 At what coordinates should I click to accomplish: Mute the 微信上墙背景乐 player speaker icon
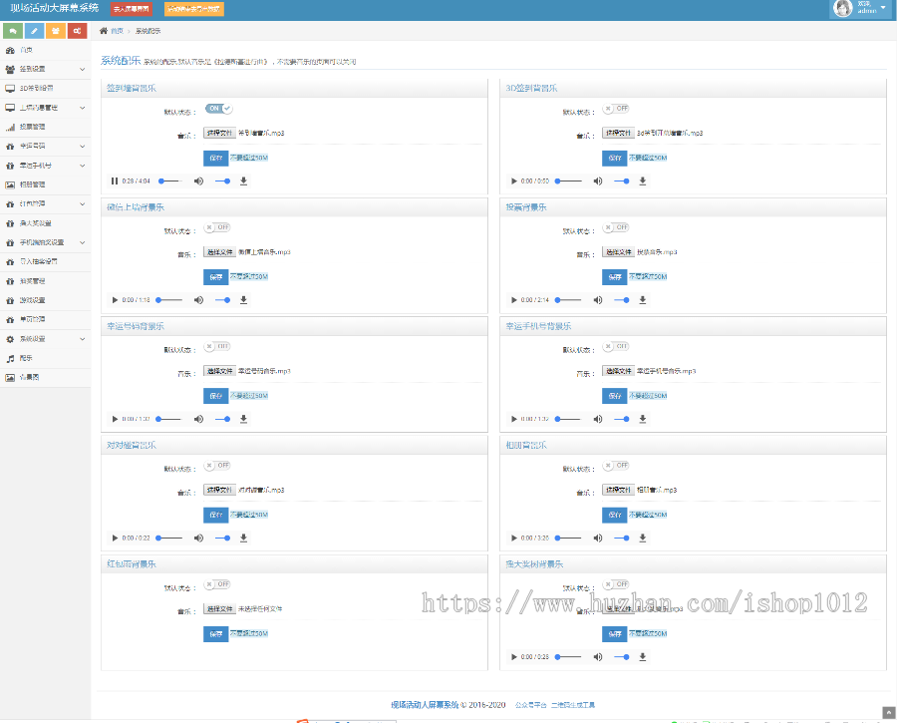pyautogui.click(x=198, y=300)
